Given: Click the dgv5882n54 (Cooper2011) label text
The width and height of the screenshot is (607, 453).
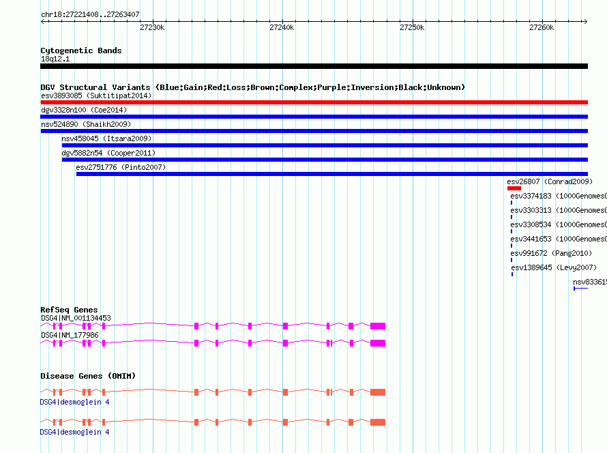Looking at the screenshot, I should (x=108, y=153).
